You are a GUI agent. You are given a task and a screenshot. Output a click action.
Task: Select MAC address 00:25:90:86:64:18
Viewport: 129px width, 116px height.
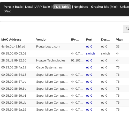pos(14,75)
